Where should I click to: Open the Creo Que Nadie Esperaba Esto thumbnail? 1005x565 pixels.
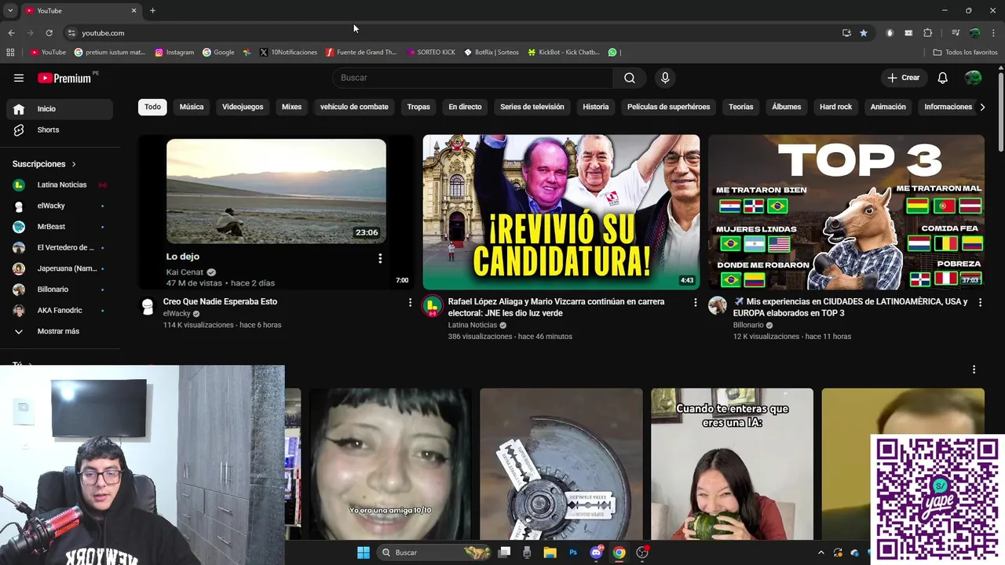276,212
